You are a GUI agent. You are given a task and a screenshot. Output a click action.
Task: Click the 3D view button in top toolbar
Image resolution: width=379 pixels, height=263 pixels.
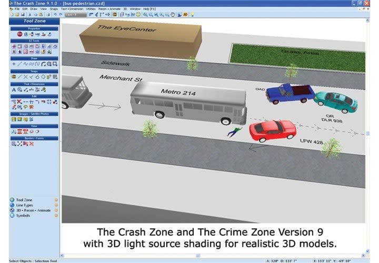point(184,15)
